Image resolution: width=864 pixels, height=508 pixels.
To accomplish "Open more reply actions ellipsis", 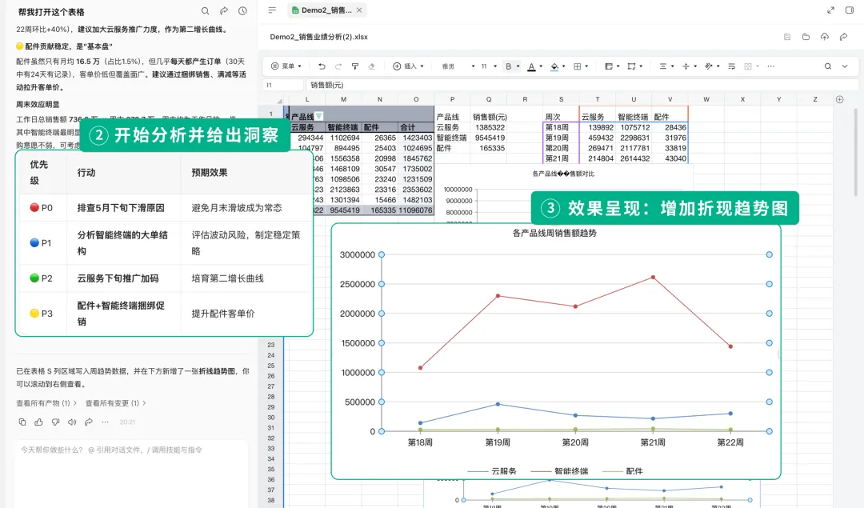I will (x=106, y=422).
